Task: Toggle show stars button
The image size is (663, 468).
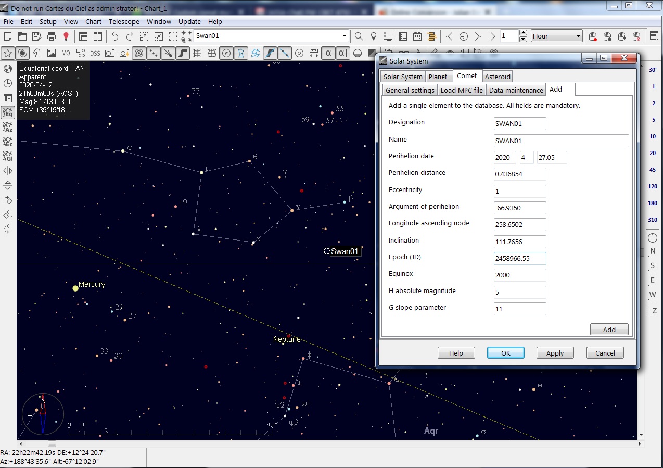Action: pyautogui.click(x=8, y=53)
